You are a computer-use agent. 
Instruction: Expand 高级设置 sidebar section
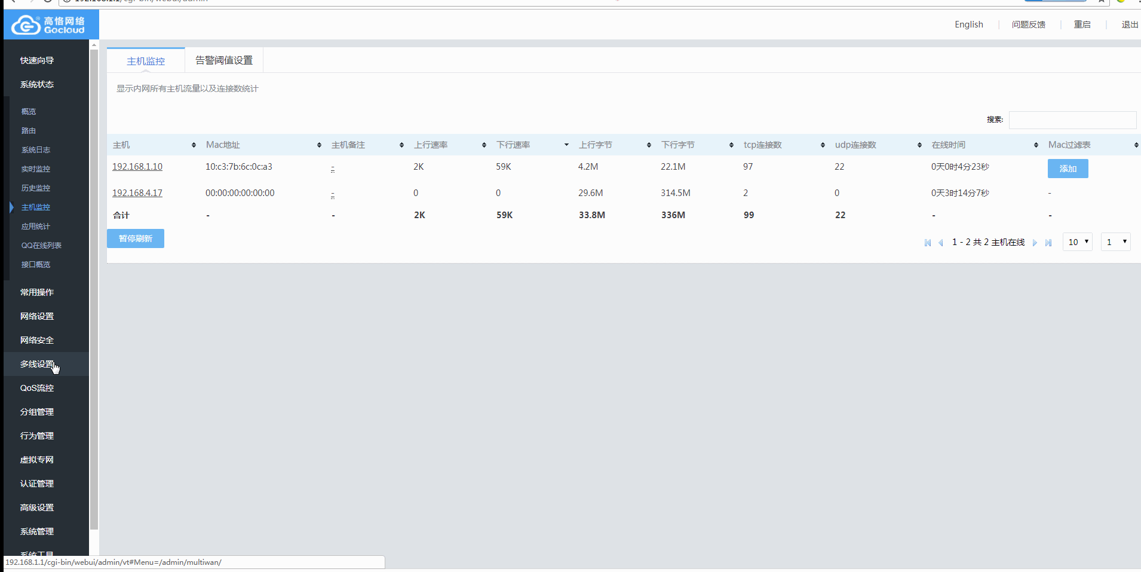pos(37,507)
